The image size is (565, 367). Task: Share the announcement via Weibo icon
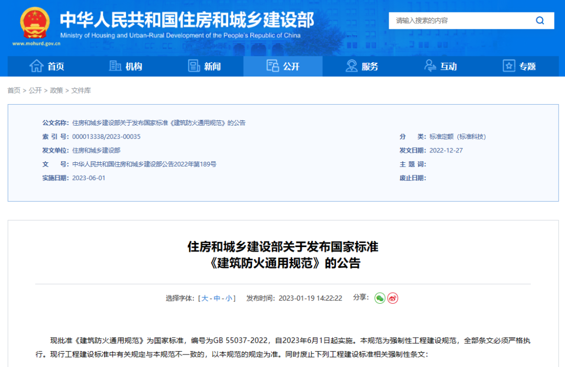click(x=392, y=298)
